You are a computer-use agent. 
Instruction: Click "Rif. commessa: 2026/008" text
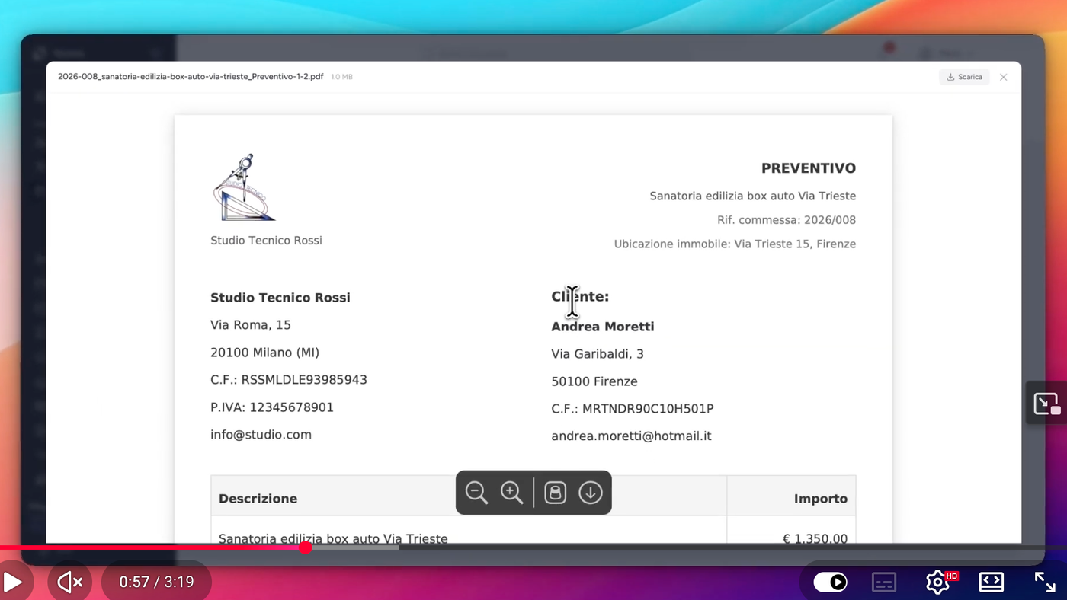point(787,220)
